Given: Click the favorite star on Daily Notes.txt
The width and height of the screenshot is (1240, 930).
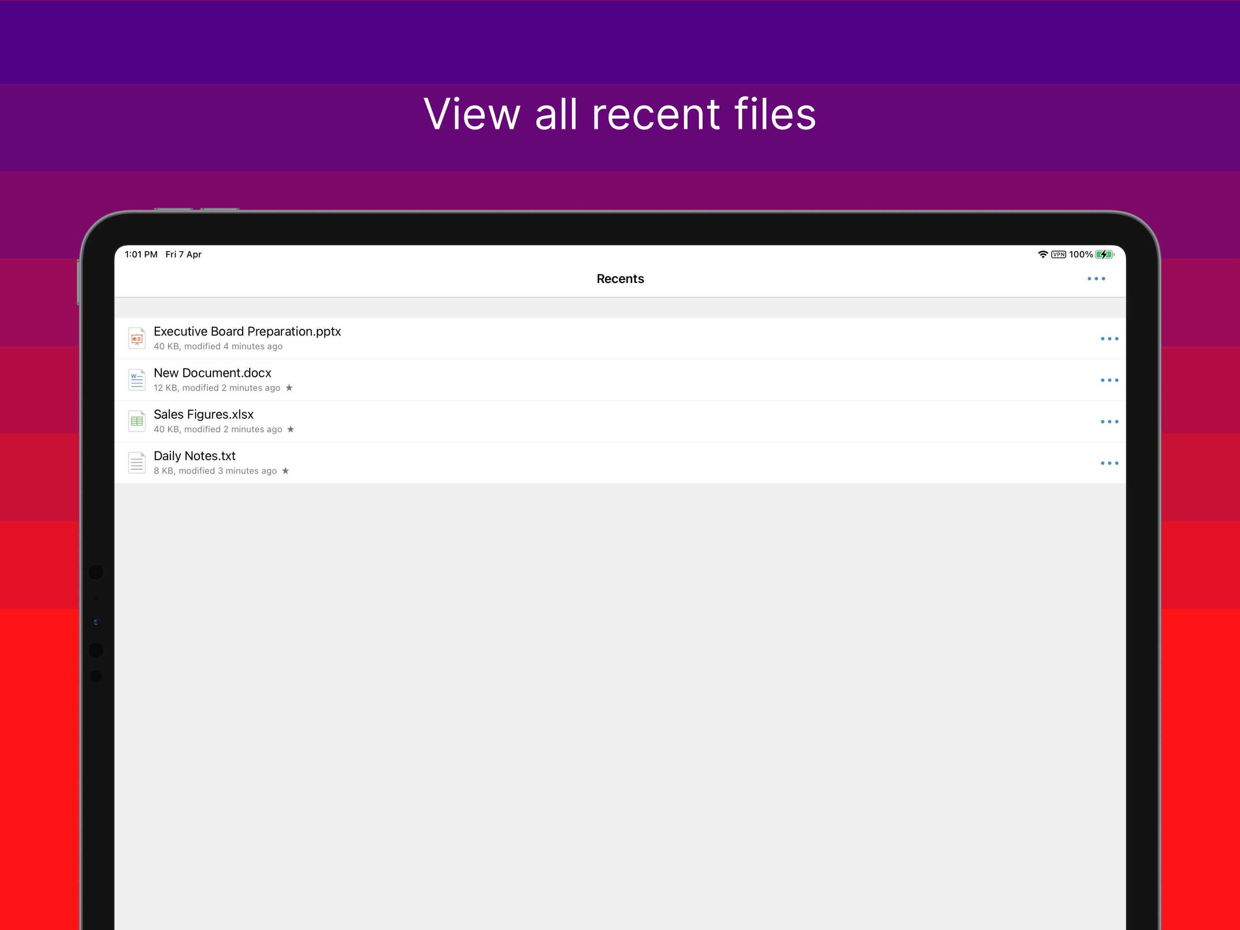Looking at the screenshot, I should 285,470.
